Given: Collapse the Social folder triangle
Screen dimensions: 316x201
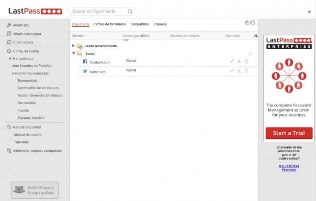Looking at the screenshot, I should 74,53.
